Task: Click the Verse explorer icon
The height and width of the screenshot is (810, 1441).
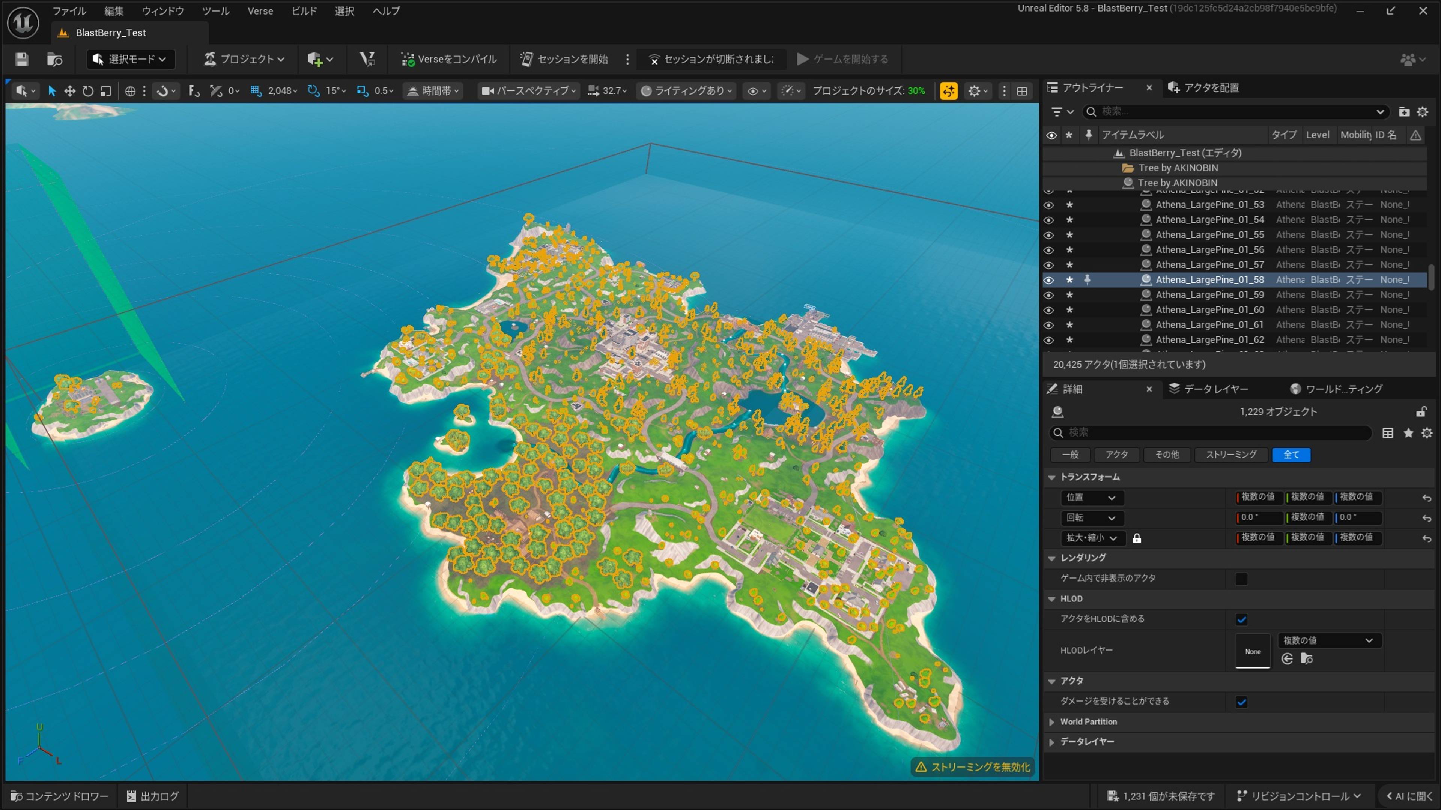Action: click(367, 59)
